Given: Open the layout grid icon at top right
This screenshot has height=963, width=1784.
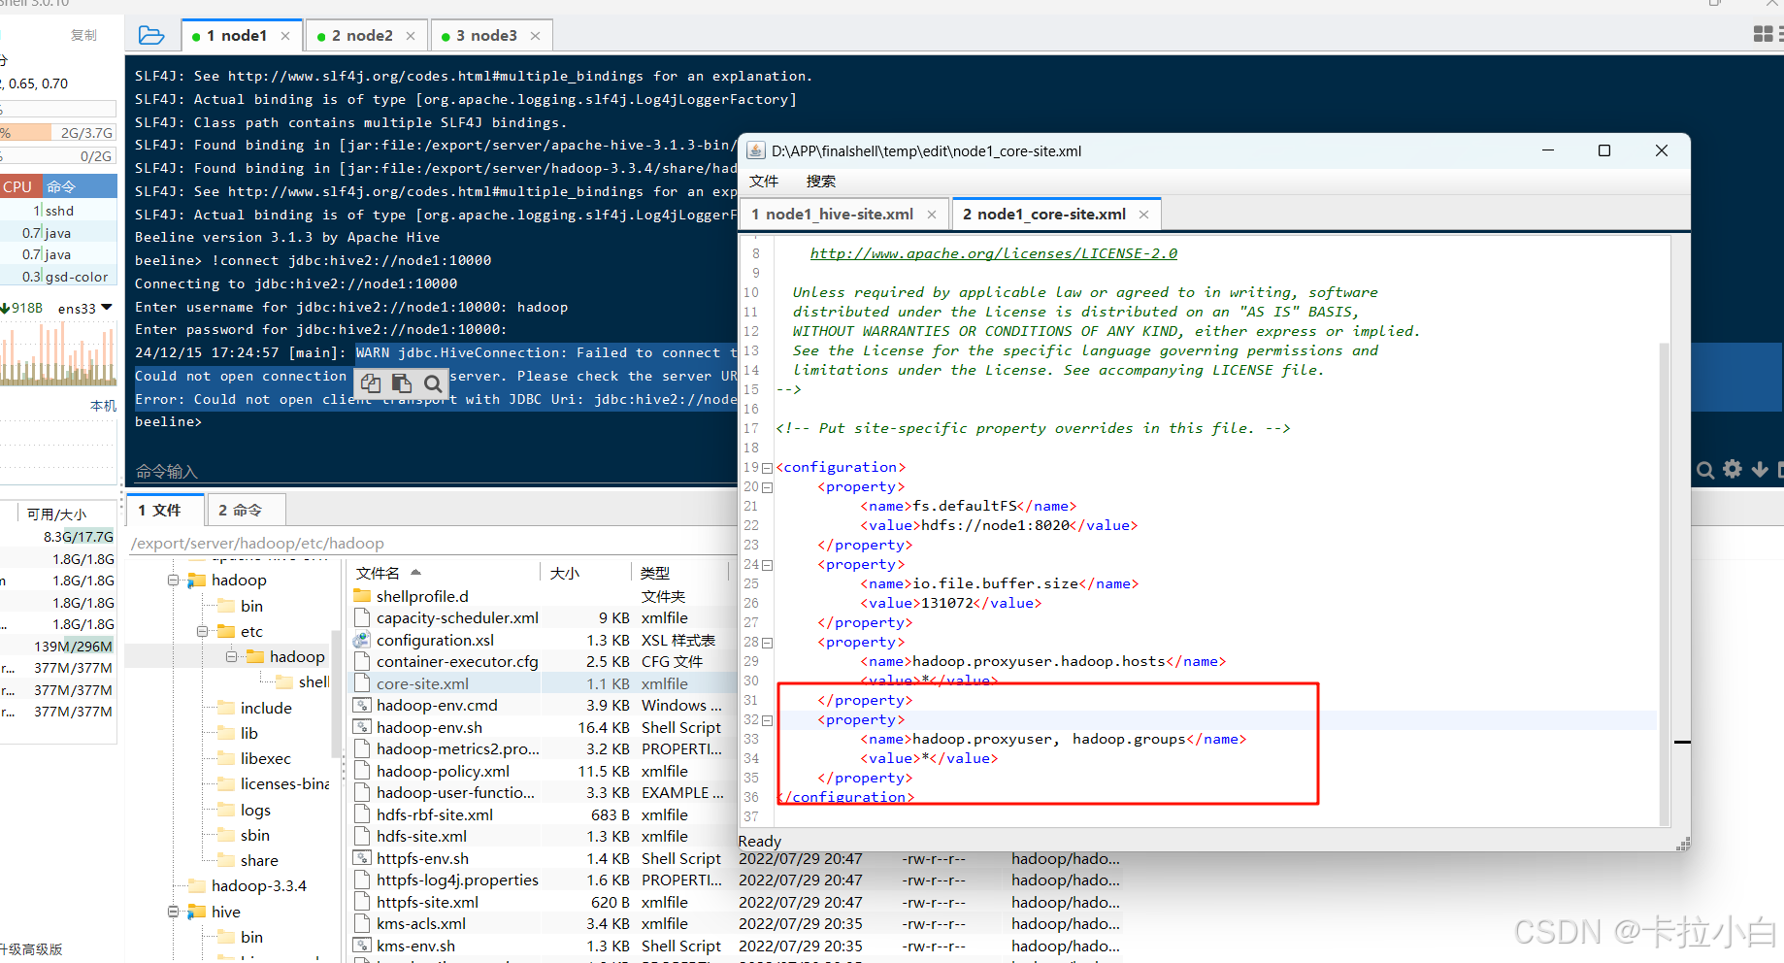Looking at the screenshot, I should [x=1764, y=34].
